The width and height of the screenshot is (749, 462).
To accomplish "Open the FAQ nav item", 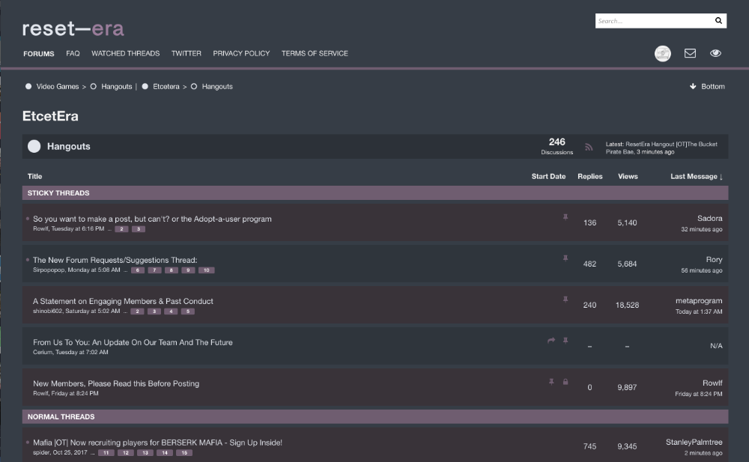I will tap(73, 53).
